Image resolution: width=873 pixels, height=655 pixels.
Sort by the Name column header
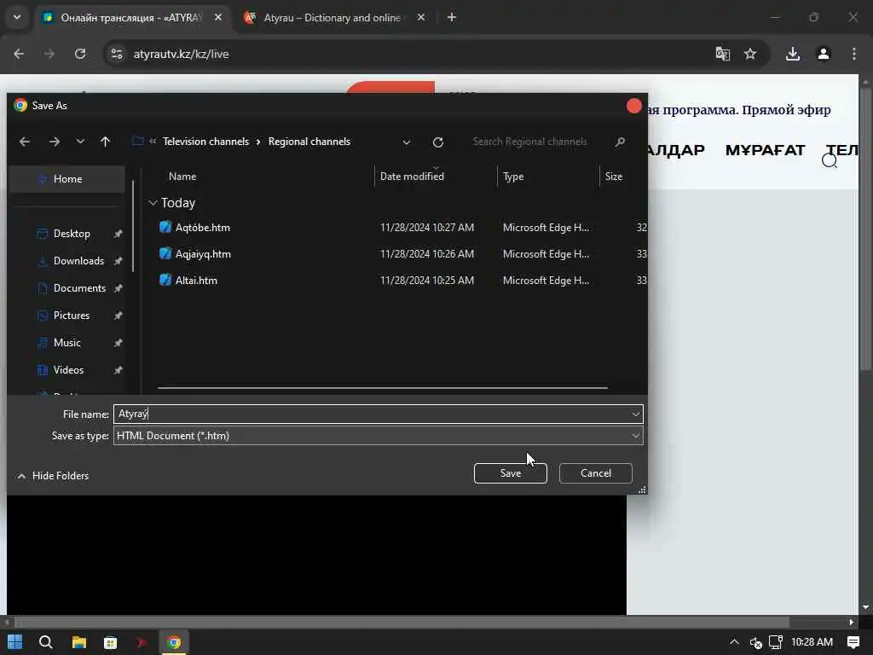pyautogui.click(x=182, y=176)
